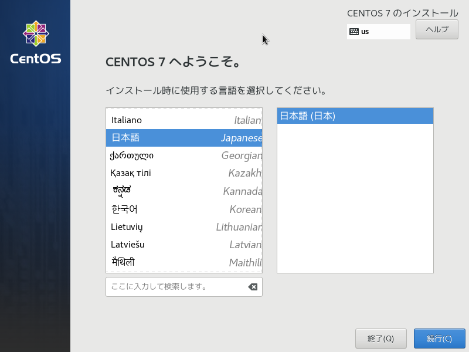The image size is (469, 352).
Task: Pick Latviešu Latvian from the list
Action: (183, 245)
